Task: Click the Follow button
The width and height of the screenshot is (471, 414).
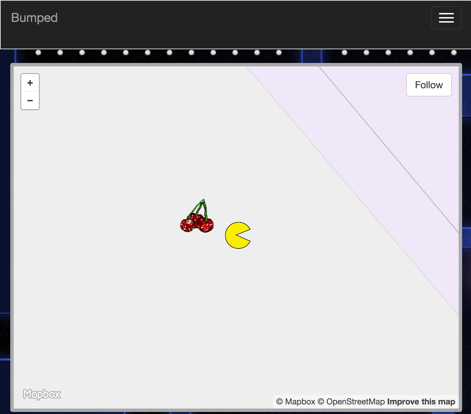Action: point(429,85)
